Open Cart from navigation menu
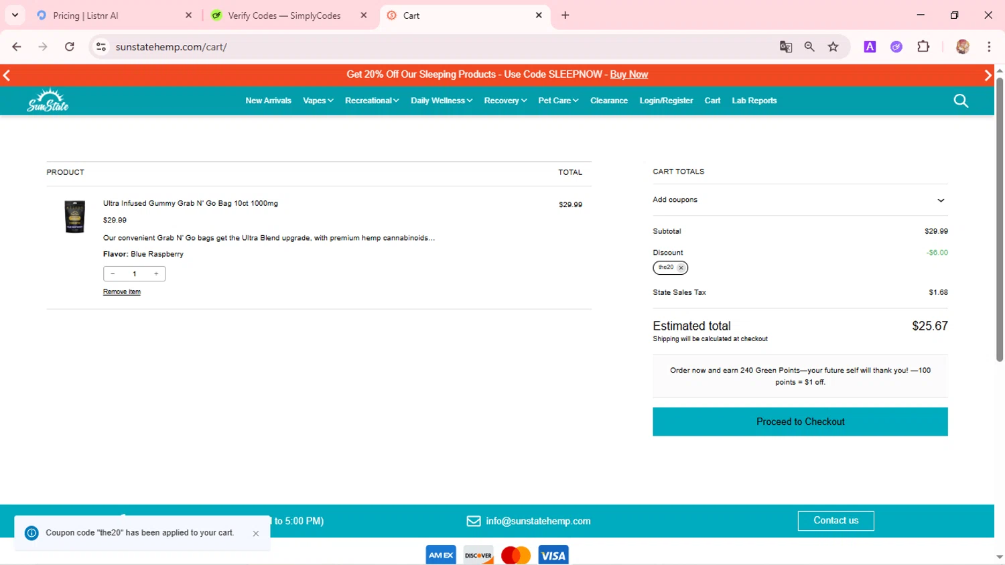Screen dimensions: 1005x565 click(x=712, y=101)
